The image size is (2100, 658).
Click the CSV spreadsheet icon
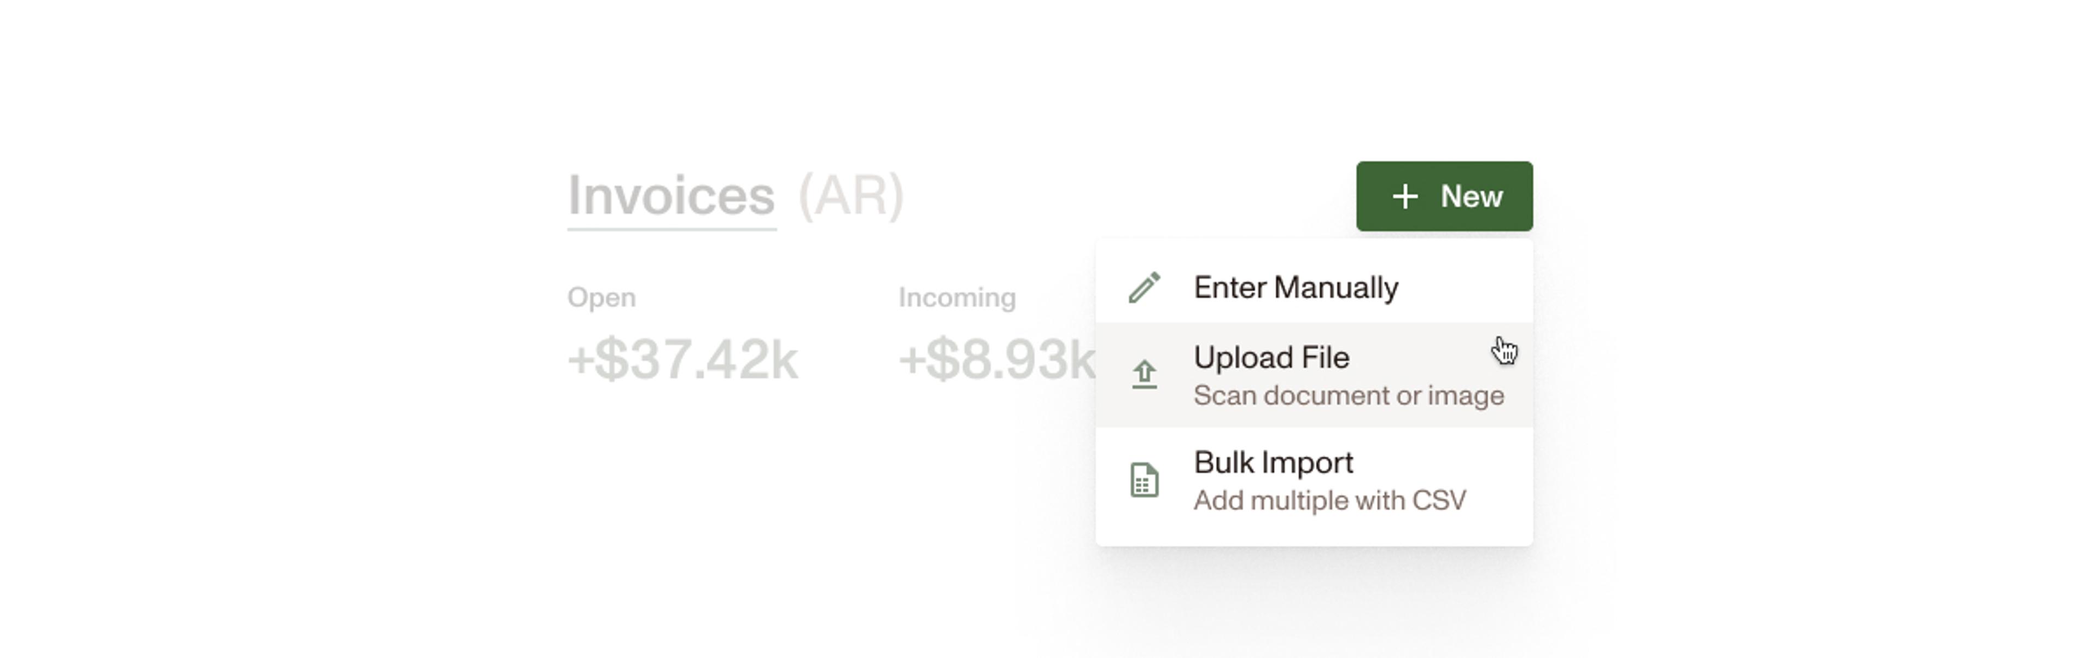1144,480
